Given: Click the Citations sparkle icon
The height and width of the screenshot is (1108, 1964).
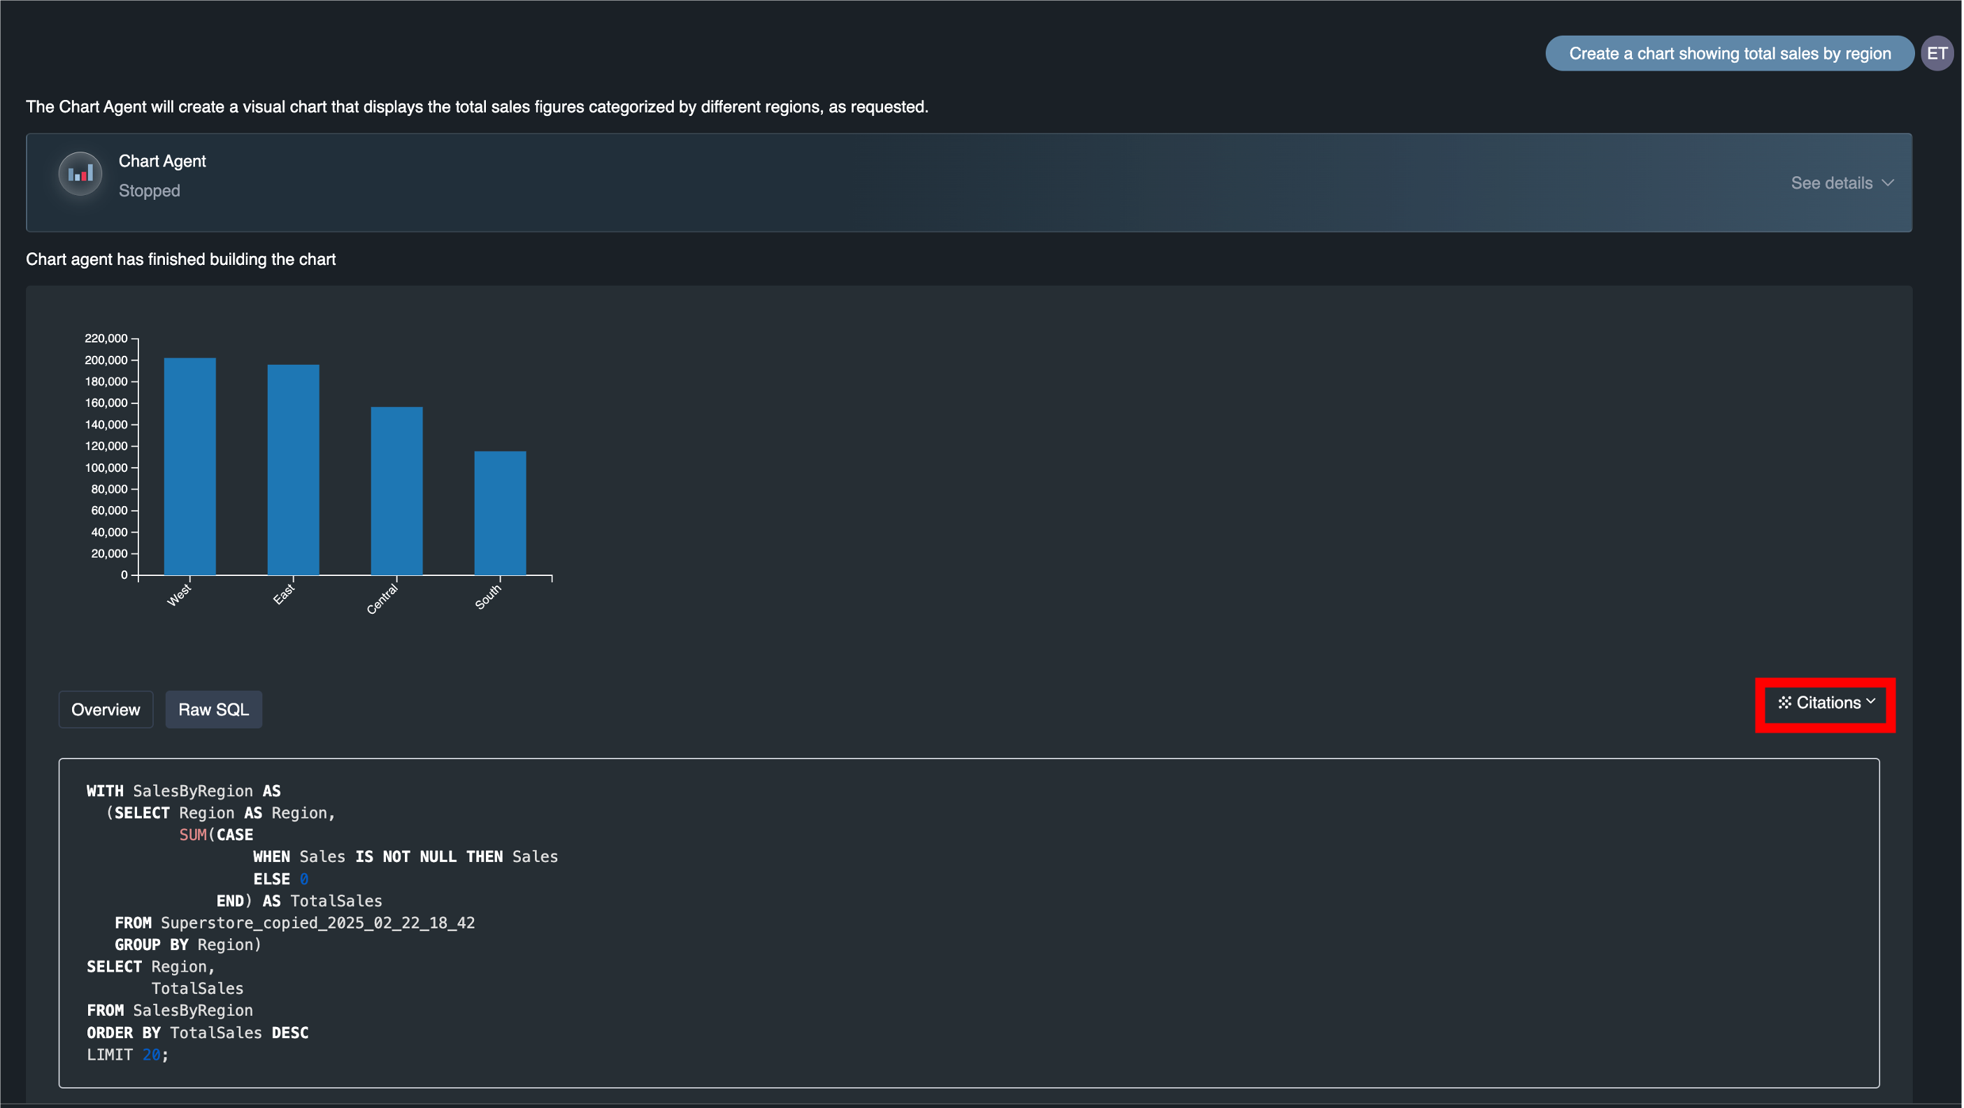Looking at the screenshot, I should (x=1784, y=703).
